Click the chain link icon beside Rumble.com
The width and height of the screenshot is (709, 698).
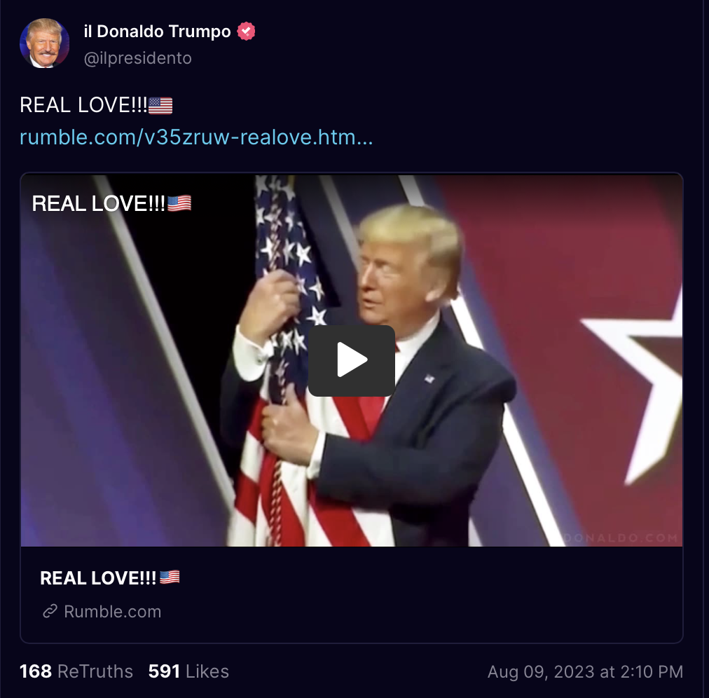click(50, 611)
